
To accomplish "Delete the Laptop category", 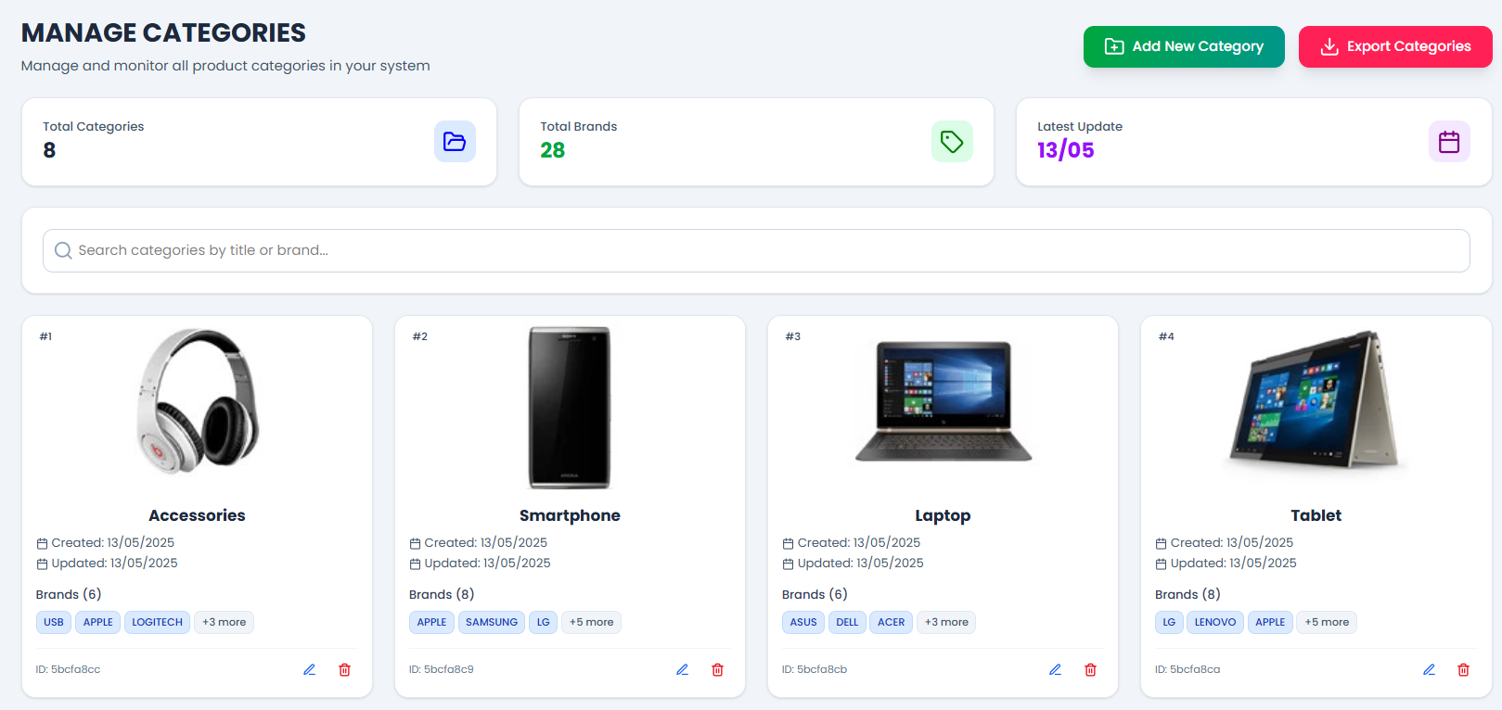I will pos(1091,669).
